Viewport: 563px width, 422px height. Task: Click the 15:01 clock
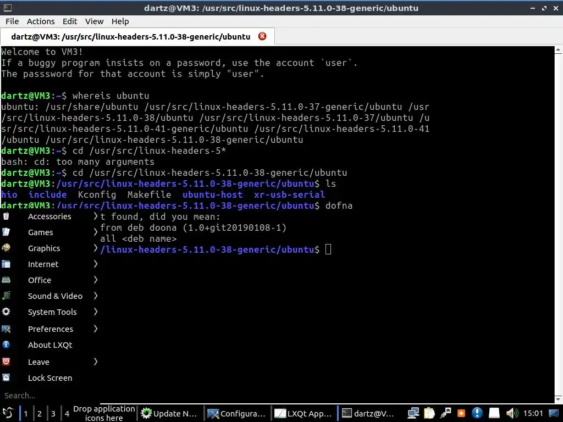tap(533, 413)
